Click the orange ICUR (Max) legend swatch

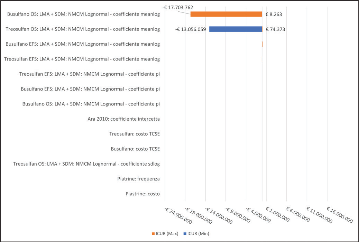[153, 234]
